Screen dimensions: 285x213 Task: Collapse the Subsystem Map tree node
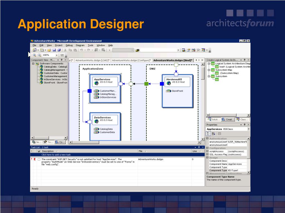pos(209,70)
